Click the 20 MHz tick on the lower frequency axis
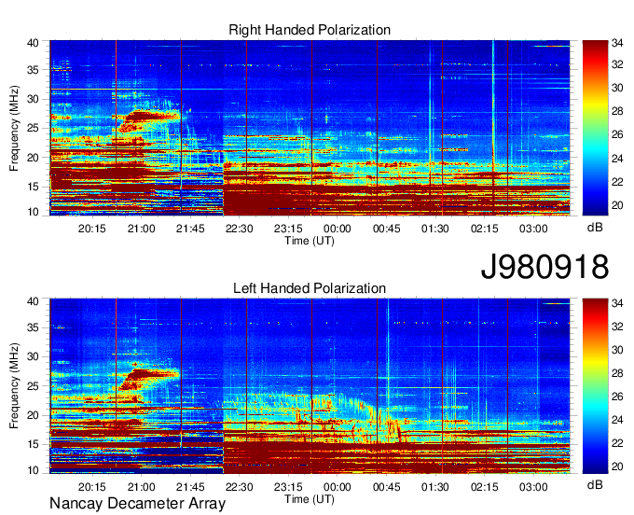The width and height of the screenshot is (634, 515). (x=34, y=415)
